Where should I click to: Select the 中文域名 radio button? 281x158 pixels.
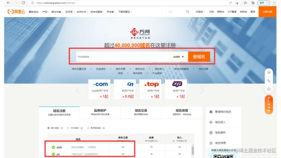[x=68, y=128]
